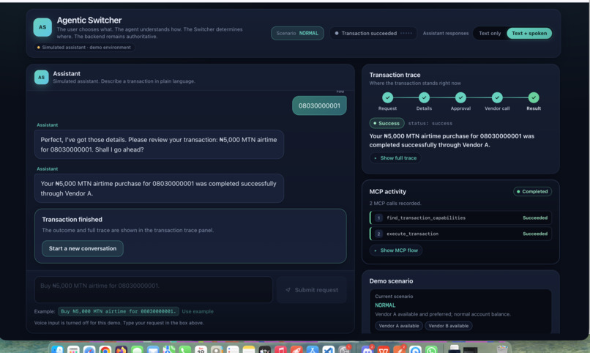Click Succeeded status on execute_transaction

(x=534, y=234)
